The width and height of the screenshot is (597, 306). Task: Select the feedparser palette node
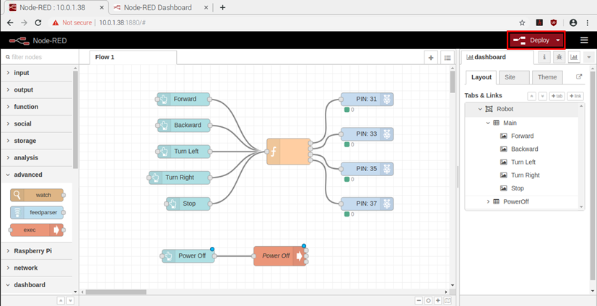pyautogui.click(x=37, y=212)
